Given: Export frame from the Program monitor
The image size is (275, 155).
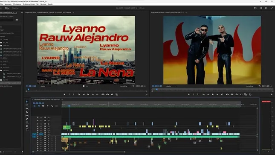Looking at the screenshot, I should click(237, 94).
